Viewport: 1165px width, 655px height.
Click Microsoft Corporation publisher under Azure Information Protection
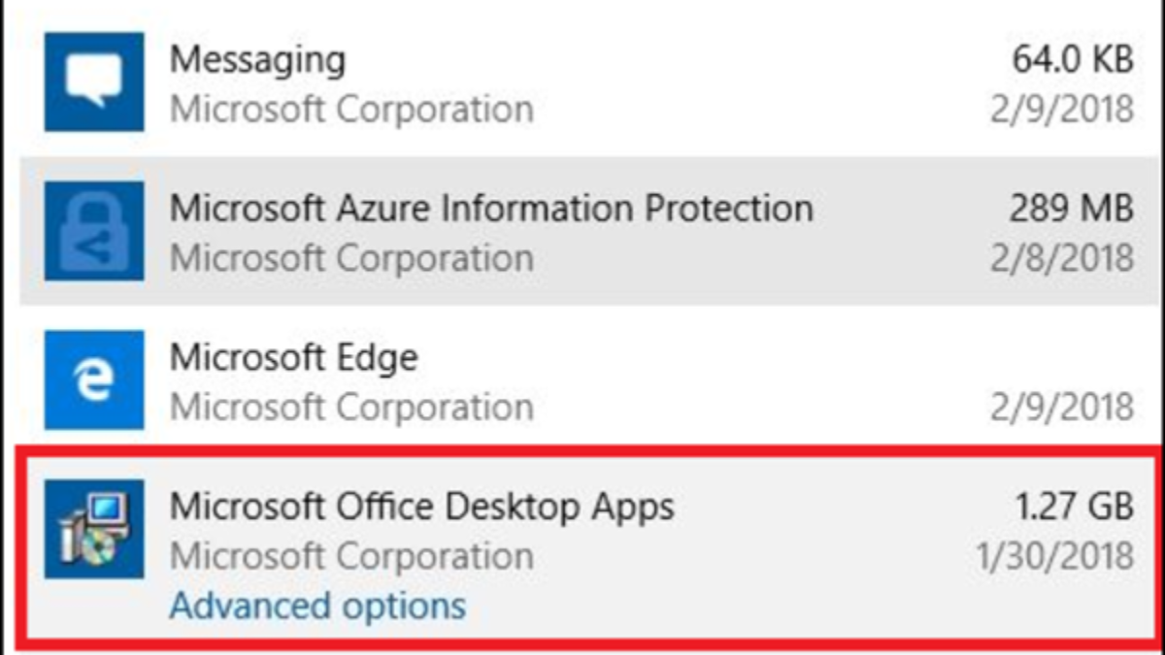[351, 258]
